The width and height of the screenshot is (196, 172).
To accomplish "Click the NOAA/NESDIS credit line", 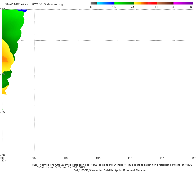I will click(109, 170).
